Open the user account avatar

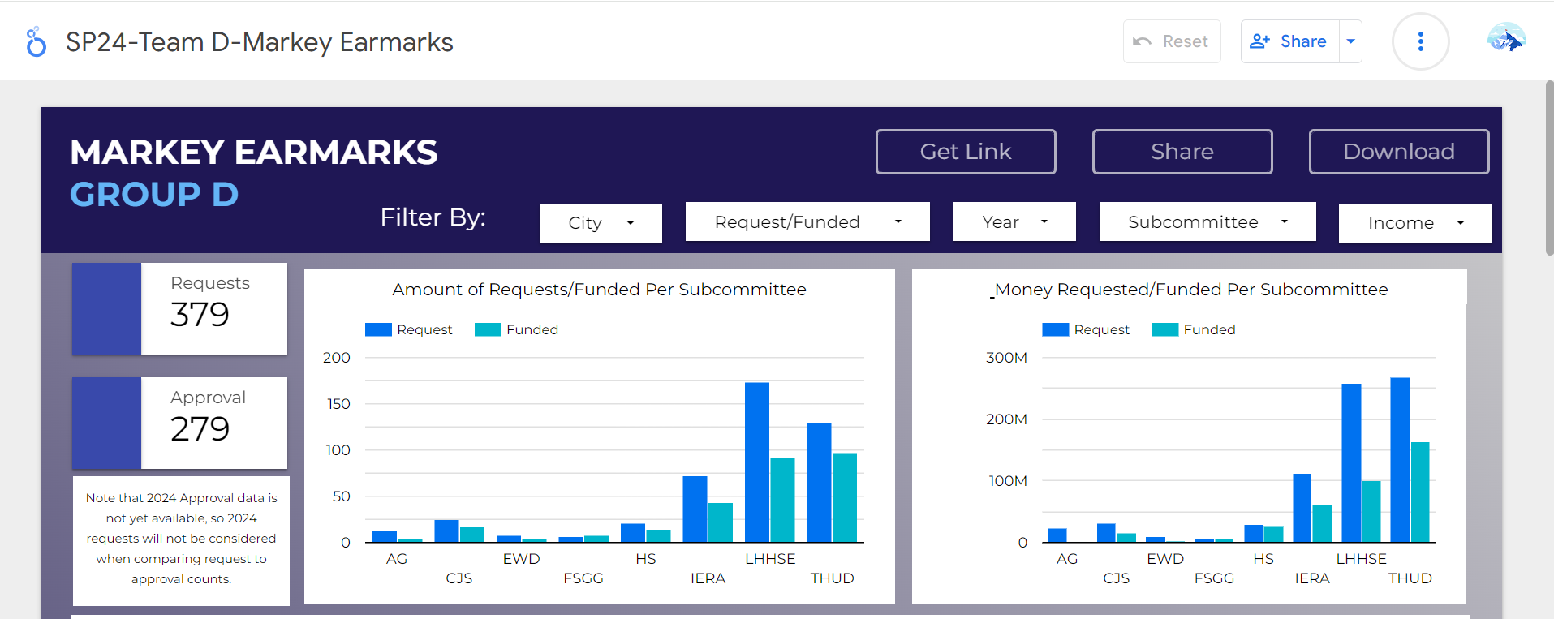pyautogui.click(x=1506, y=39)
